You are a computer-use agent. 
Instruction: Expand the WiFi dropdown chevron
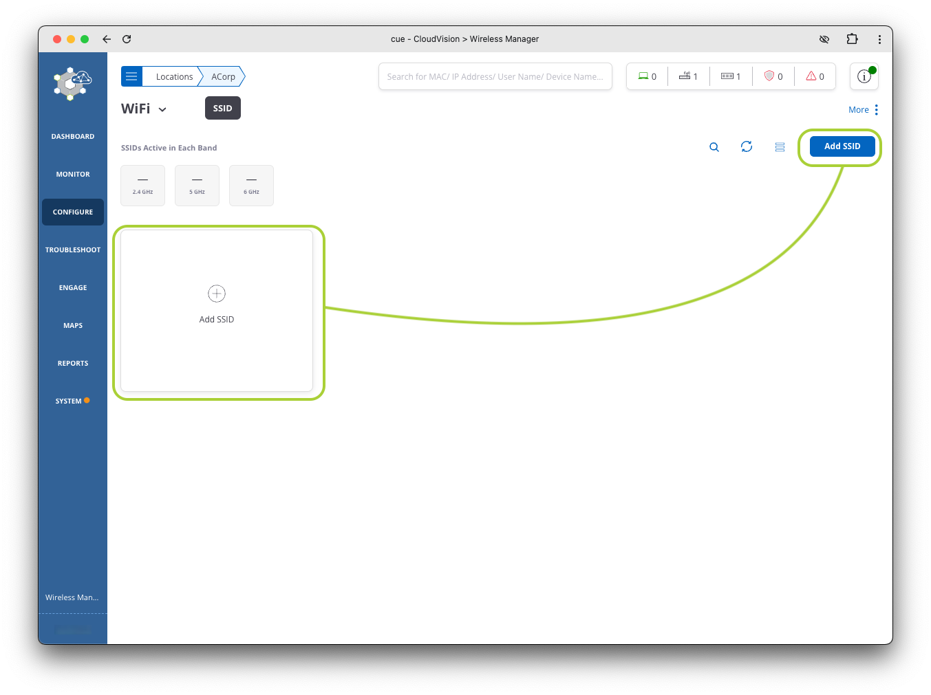[162, 109]
